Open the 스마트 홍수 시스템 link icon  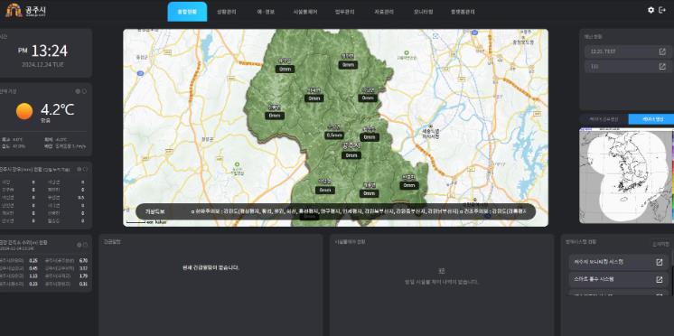(659, 280)
